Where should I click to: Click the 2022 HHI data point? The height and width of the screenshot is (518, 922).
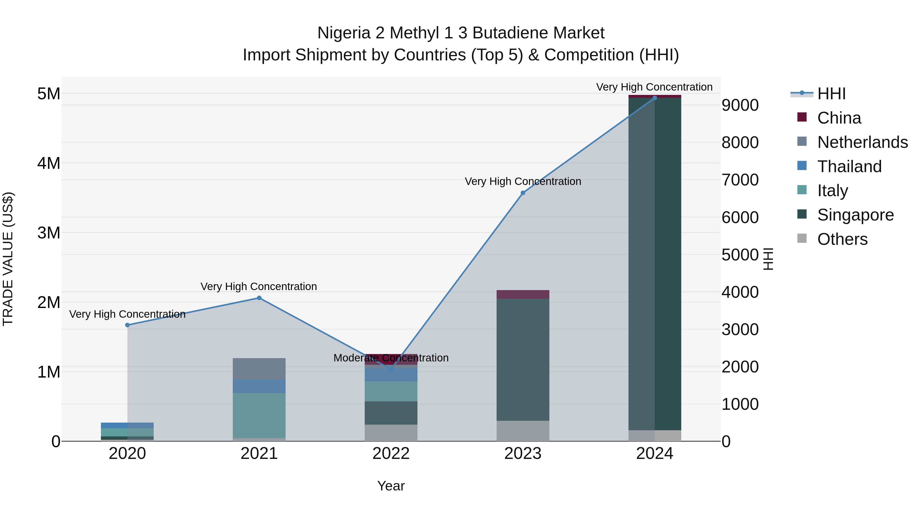pos(391,369)
